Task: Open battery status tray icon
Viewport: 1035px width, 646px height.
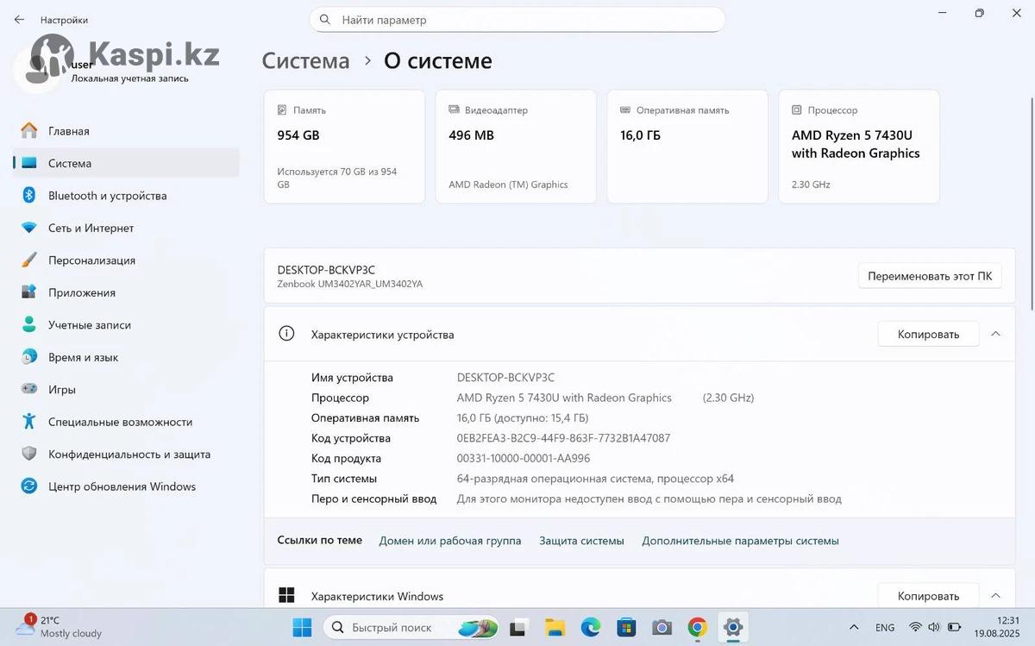Action: point(955,627)
